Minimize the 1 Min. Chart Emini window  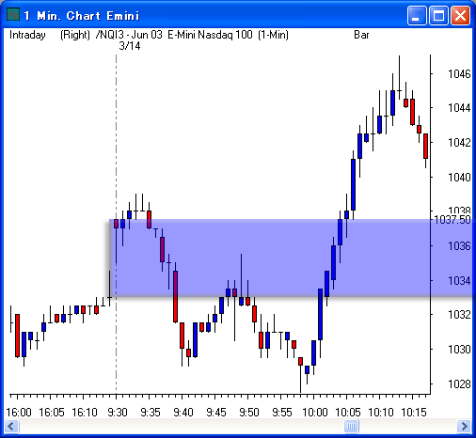coord(417,15)
